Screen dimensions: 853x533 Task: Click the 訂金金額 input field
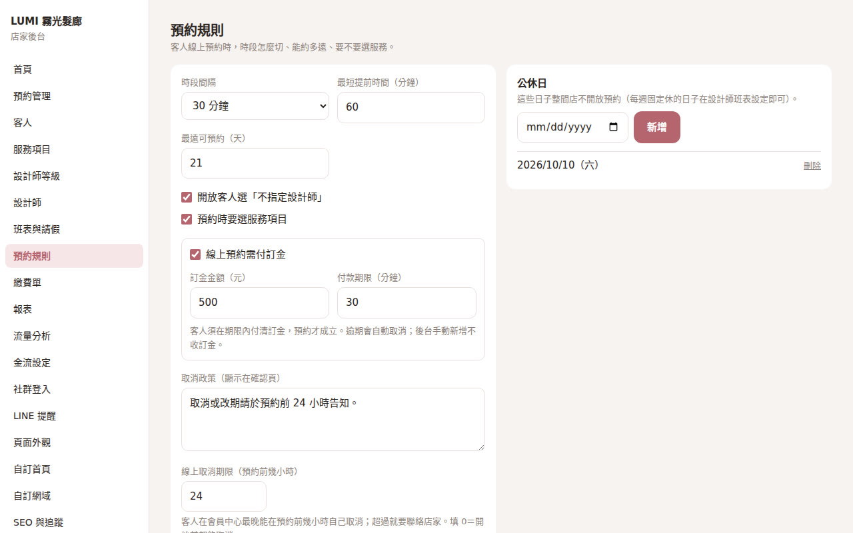[259, 302]
